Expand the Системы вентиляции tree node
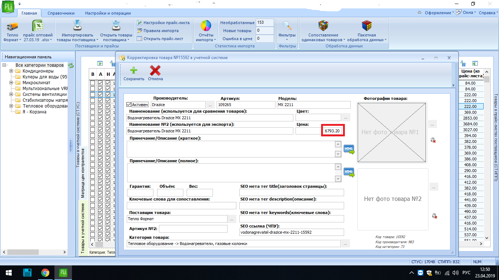The height and width of the screenshot is (280, 499). 11,94
